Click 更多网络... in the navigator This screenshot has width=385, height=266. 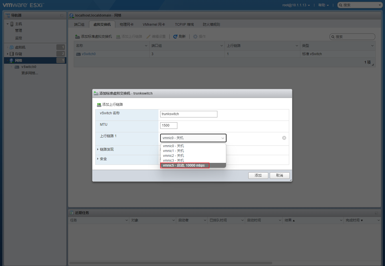[30, 73]
